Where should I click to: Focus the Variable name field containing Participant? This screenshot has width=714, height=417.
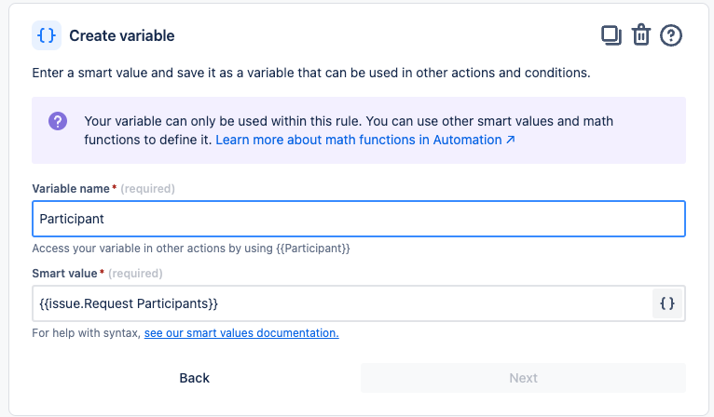358,219
